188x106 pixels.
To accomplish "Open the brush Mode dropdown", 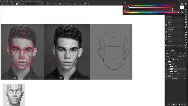I will (29, 4).
